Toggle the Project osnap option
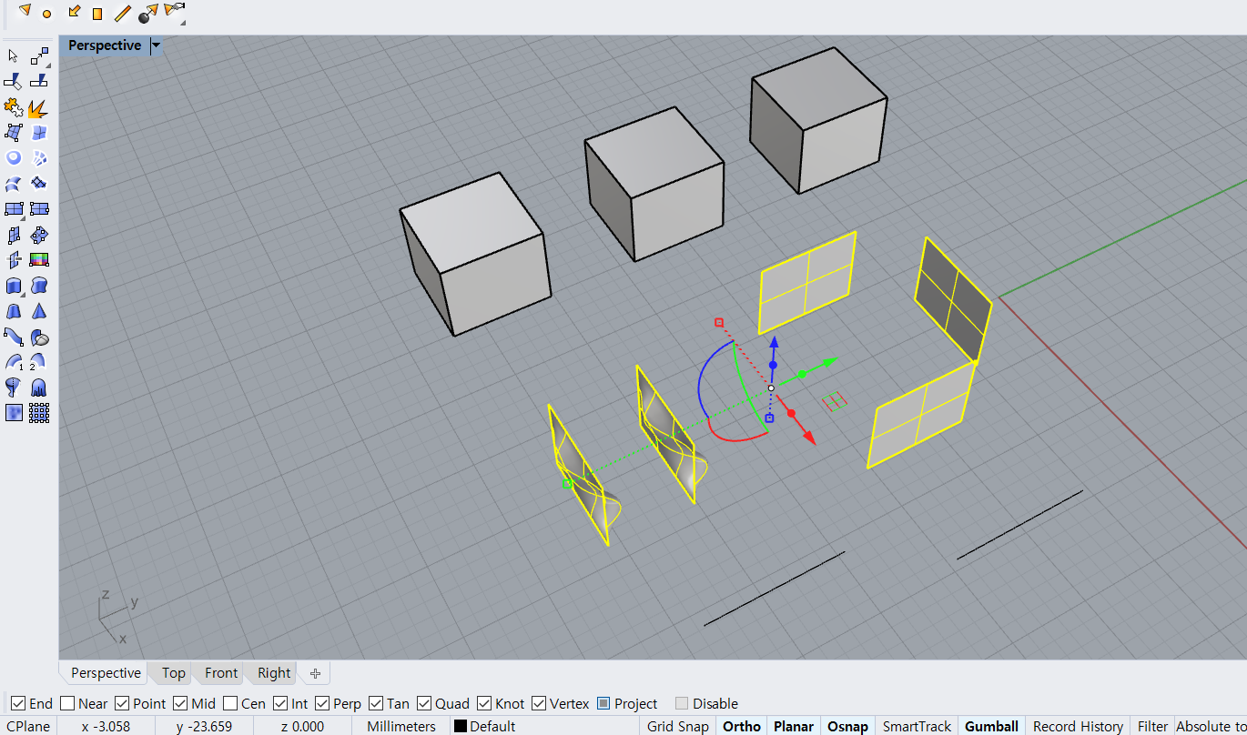Screen dimensions: 1247x735 603,703
